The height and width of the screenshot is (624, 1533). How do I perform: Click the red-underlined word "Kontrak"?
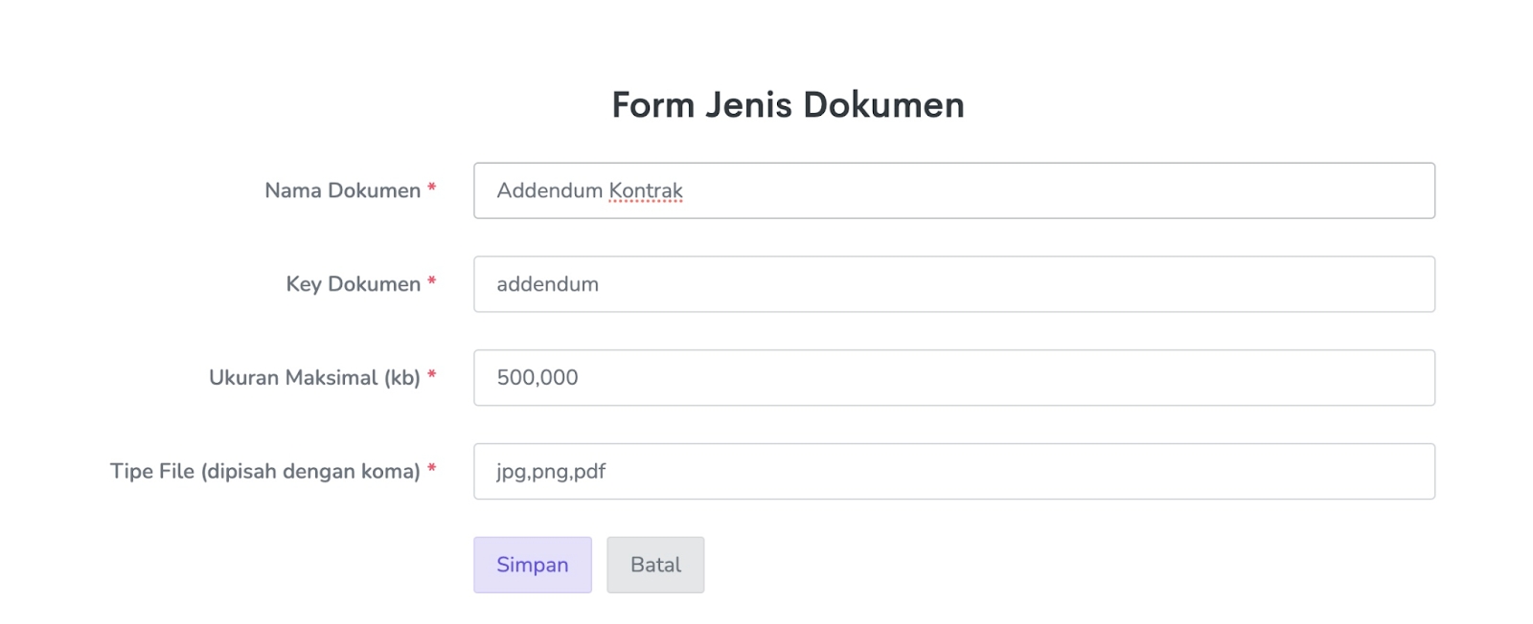[x=646, y=190]
